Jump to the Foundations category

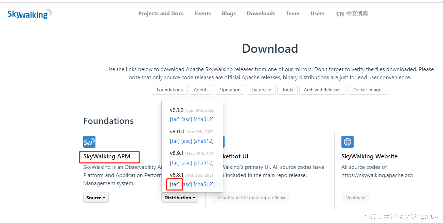coord(170,90)
